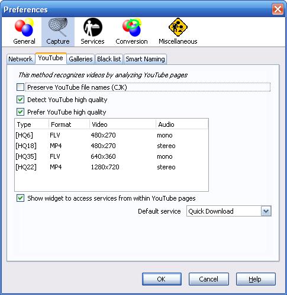Viewport: 287px width, 295px height.
Task: Expand the Default service dropdown arrow
Action: (266, 211)
